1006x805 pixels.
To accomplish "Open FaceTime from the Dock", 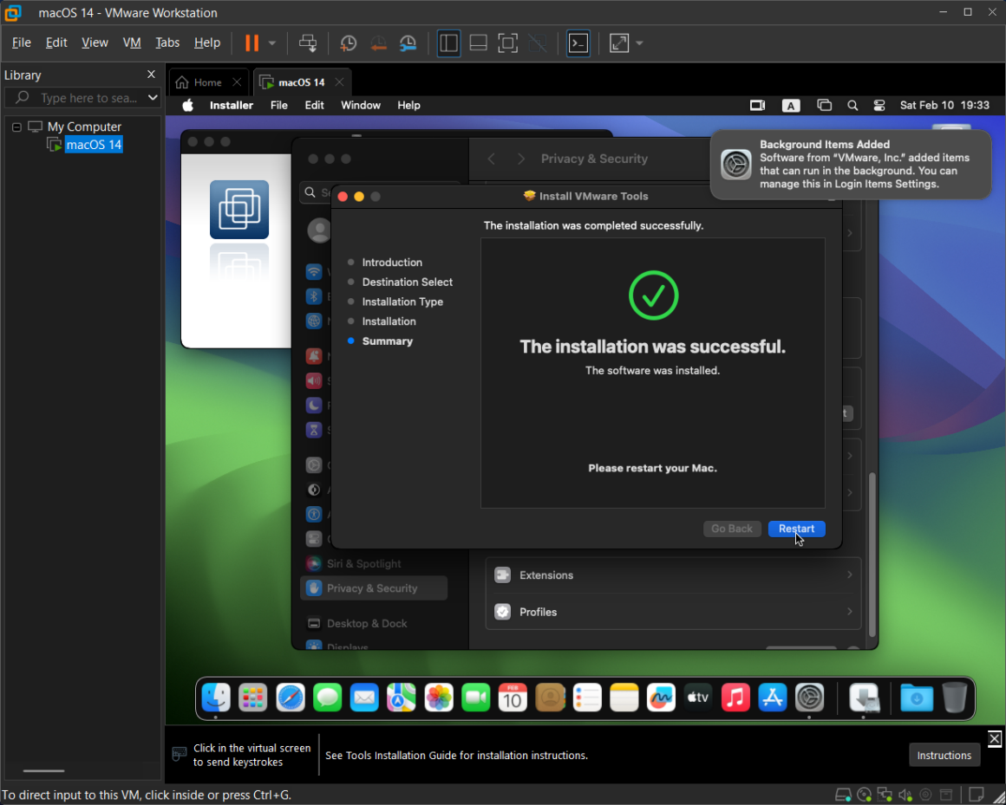I will (x=475, y=698).
